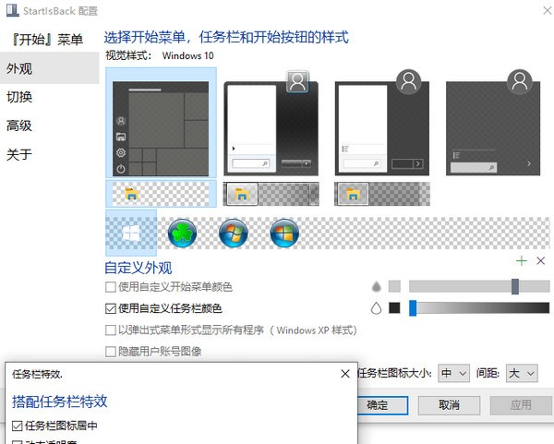Choose the Windows 7 start orb icon
This screenshot has width=554, height=444.
(234, 234)
